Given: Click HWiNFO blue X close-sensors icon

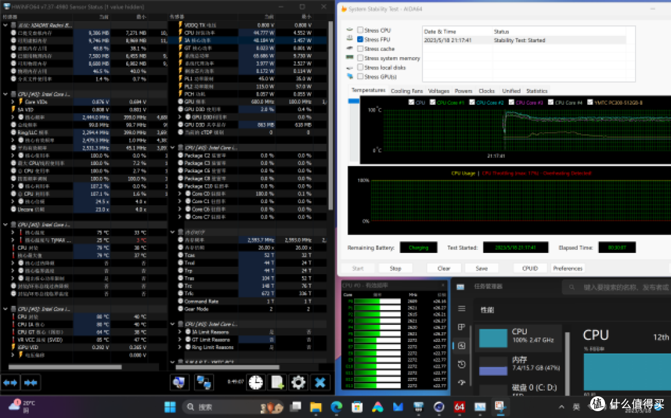Looking at the screenshot, I should click(x=320, y=383).
